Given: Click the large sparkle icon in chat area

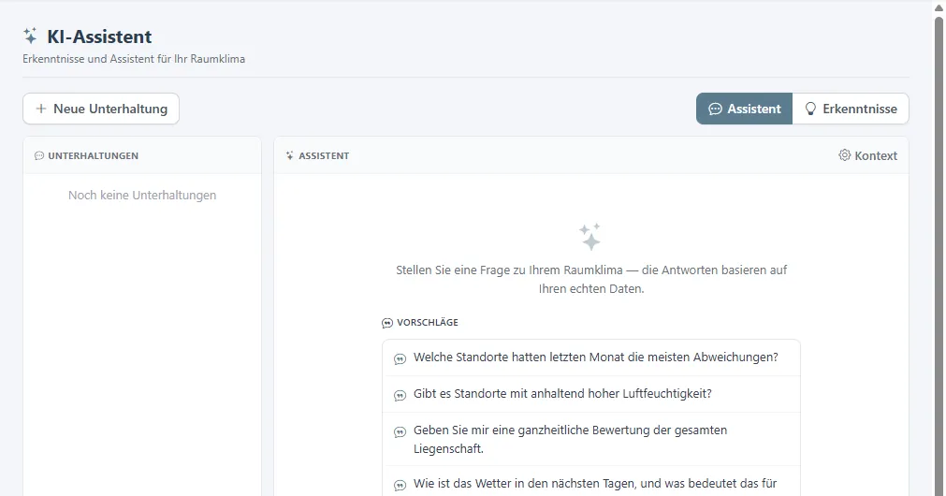Looking at the screenshot, I should pyautogui.click(x=590, y=237).
